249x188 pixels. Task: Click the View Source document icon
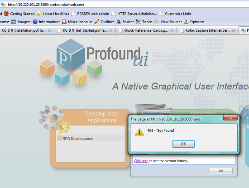pos(157,22)
